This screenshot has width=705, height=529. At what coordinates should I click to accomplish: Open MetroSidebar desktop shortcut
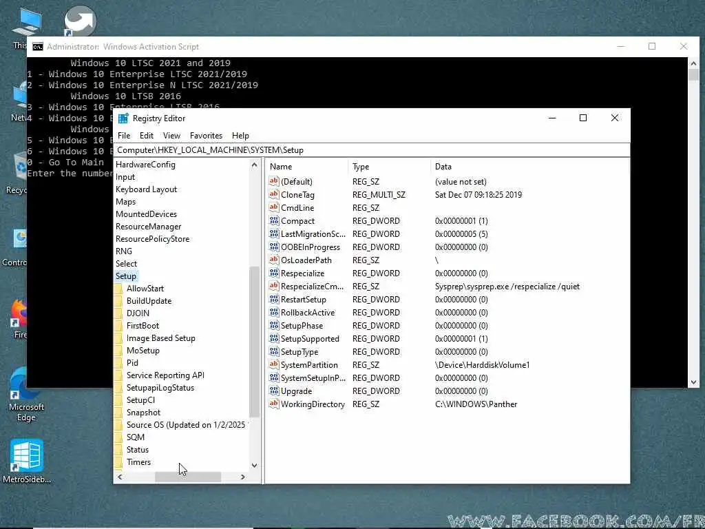tap(27, 461)
